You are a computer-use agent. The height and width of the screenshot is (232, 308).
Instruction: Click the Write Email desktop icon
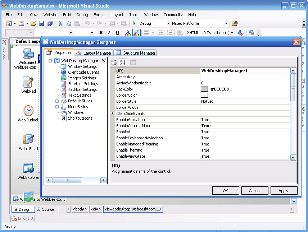[28, 139]
